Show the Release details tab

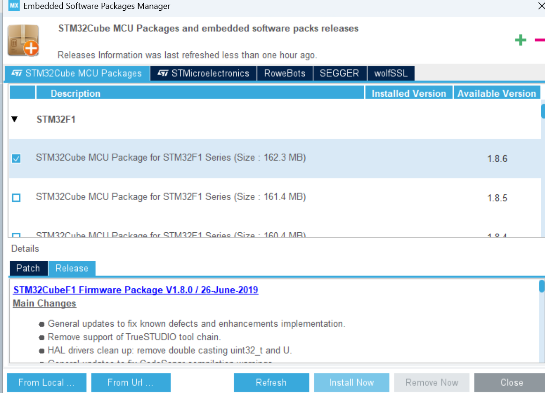(72, 269)
